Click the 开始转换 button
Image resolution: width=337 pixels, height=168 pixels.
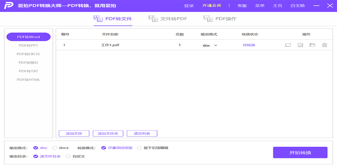click(300, 153)
